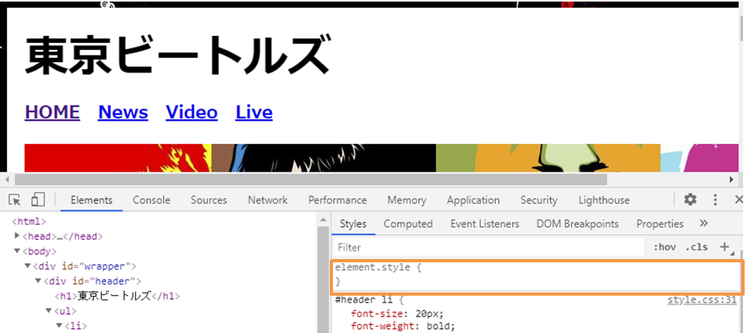Click the element.style rule block
Image resolution: width=747 pixels, height=333 pixels.
(x=537, y=275)
